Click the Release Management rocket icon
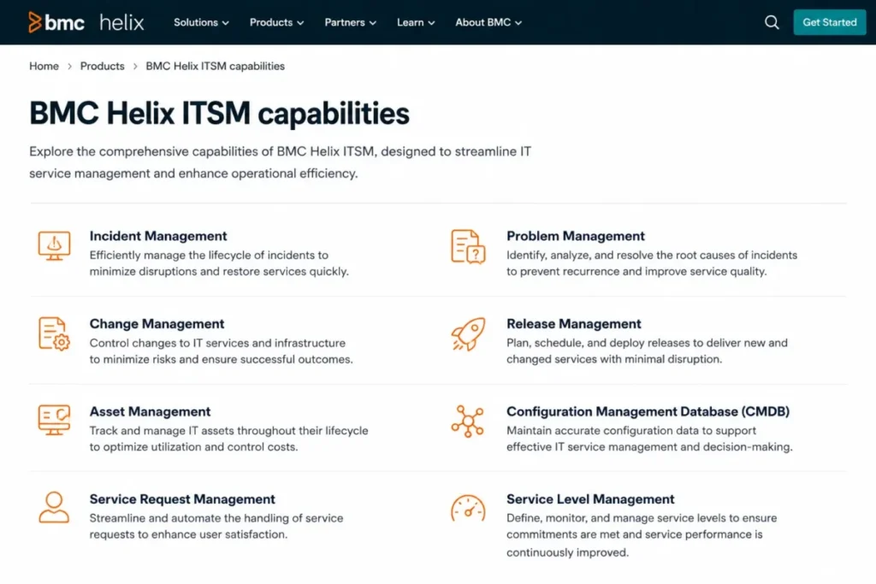Image resolution: width=876 pixels, height=584 pixels. click(468, 333)
